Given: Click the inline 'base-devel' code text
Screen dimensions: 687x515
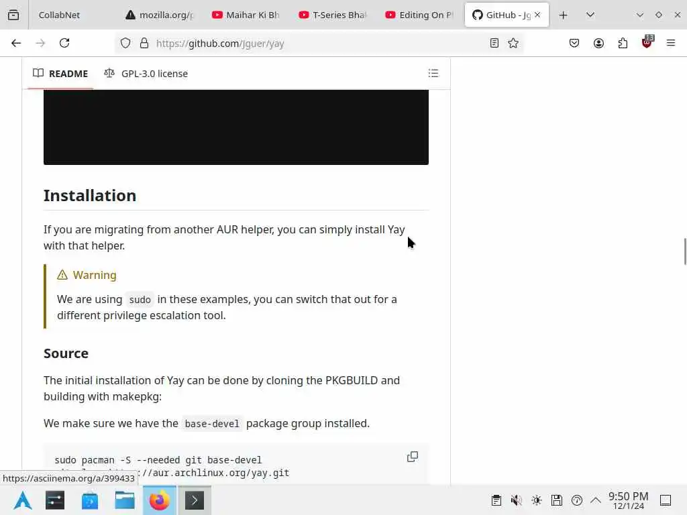Looking at the screenshot, I should (212, 424).
